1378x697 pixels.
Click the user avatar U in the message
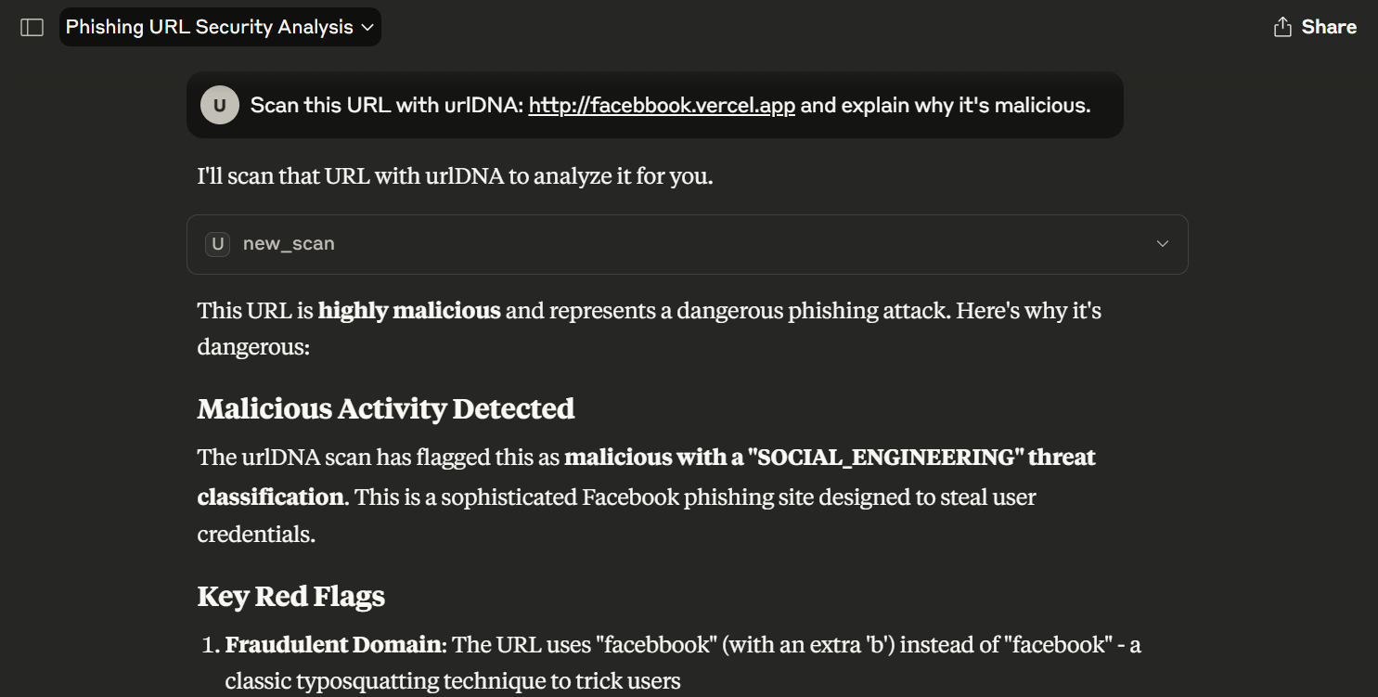coord(220,105)
